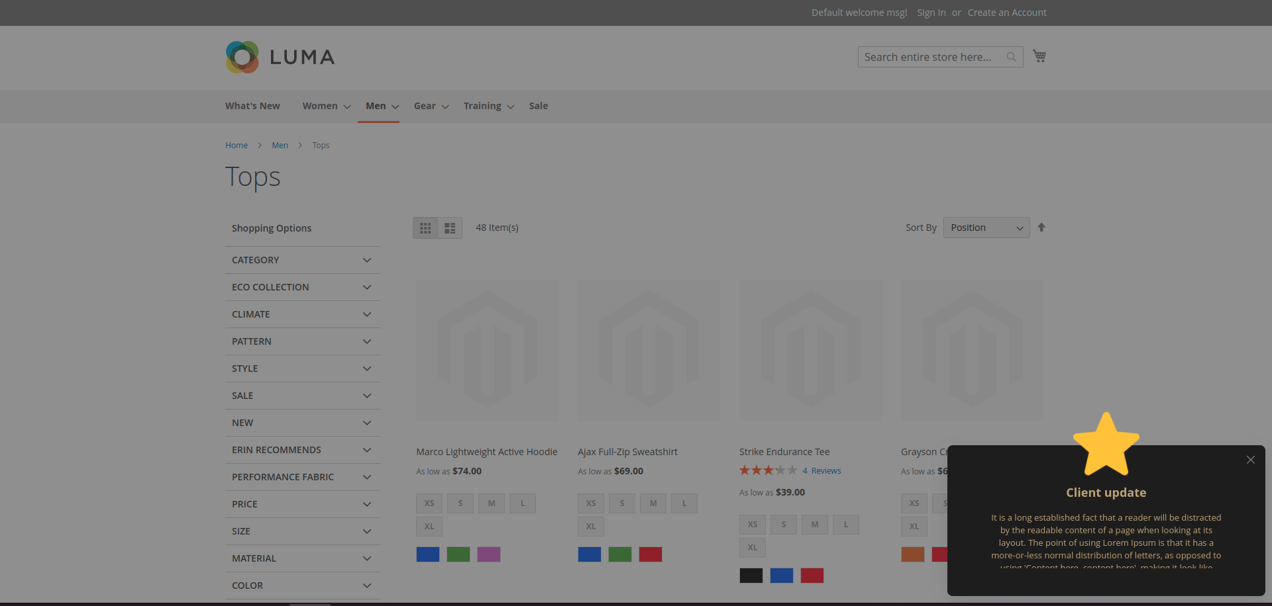The image size is (1272, 606).
Task: Select size S for Strike Endurance Tee
Action: coord(784,525)
